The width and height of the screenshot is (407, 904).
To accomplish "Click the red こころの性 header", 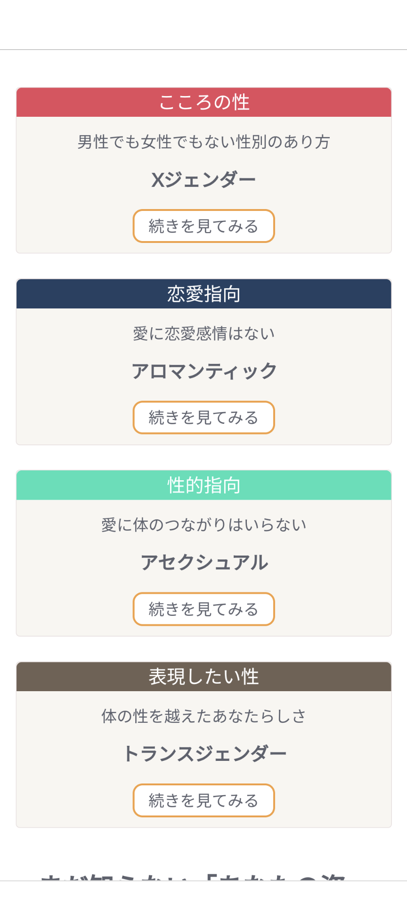I will click(x=203, y=102).
